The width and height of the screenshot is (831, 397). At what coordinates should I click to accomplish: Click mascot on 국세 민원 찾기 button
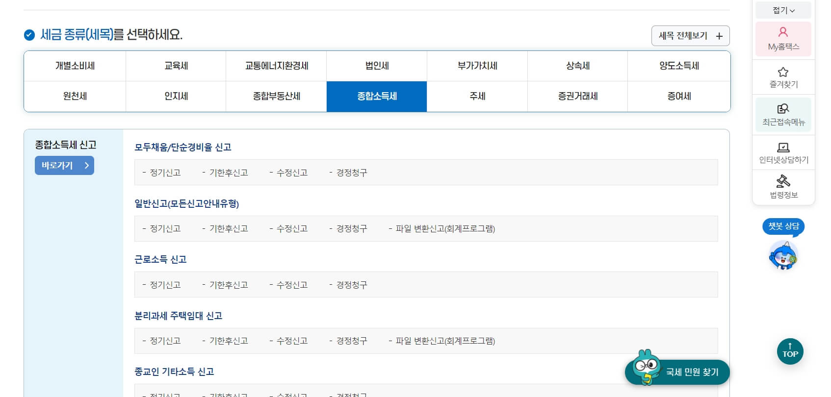646,367
